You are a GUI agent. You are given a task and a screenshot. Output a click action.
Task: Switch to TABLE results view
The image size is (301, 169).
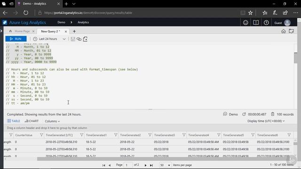(x=14, y=121)
